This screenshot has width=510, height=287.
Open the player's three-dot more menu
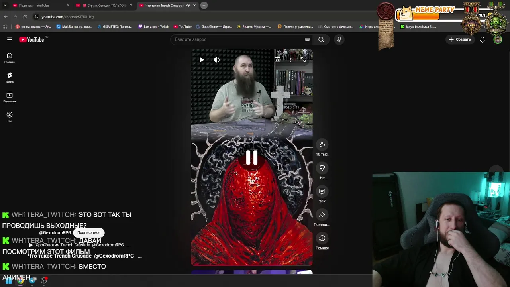[x=290, y=60]
